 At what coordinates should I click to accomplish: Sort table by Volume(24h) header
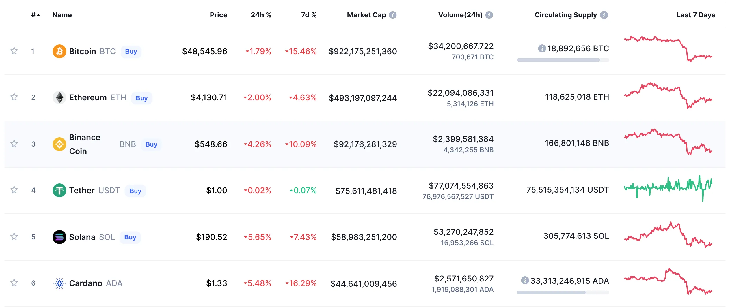tap(460, 15)
